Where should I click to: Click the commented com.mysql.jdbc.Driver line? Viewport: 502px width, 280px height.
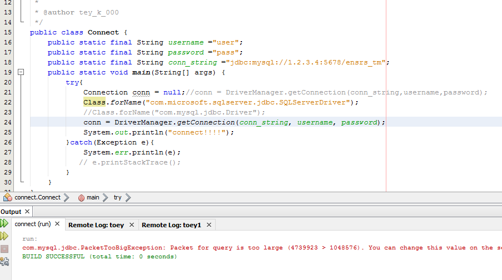coord(174,112)
